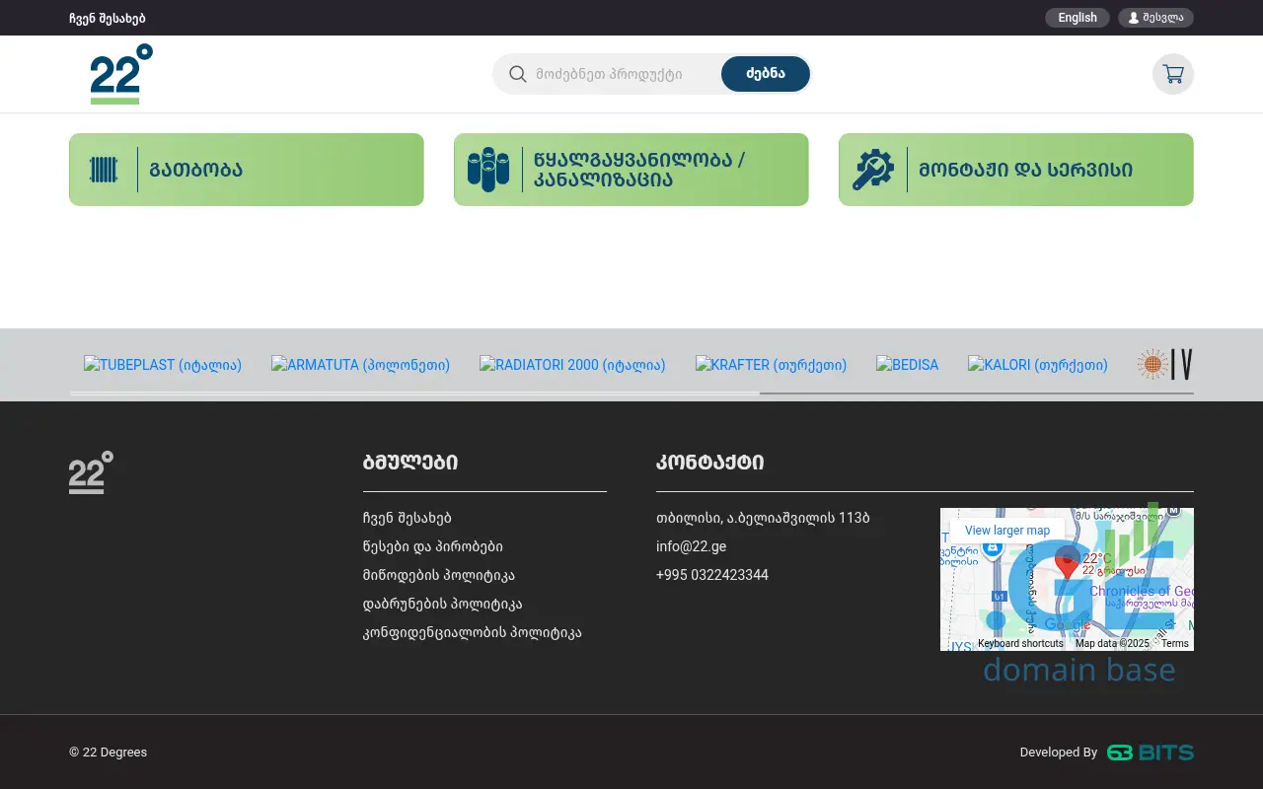1263x789 pixels.
Task: Open the info@22.ge email link
Action: tap(691, 546)
